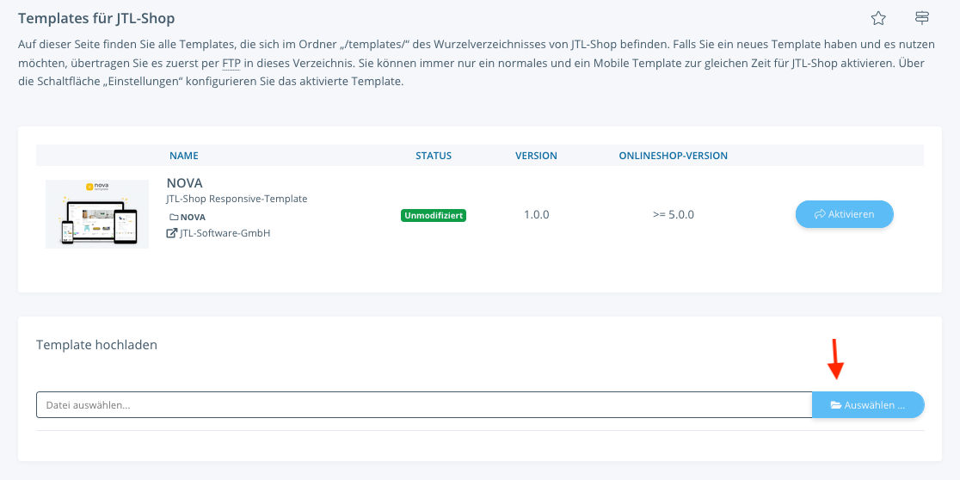The width and height of the screenshot is (960, 480).
Task: Click the Template hochladen heading
Action: click(96, 345)
